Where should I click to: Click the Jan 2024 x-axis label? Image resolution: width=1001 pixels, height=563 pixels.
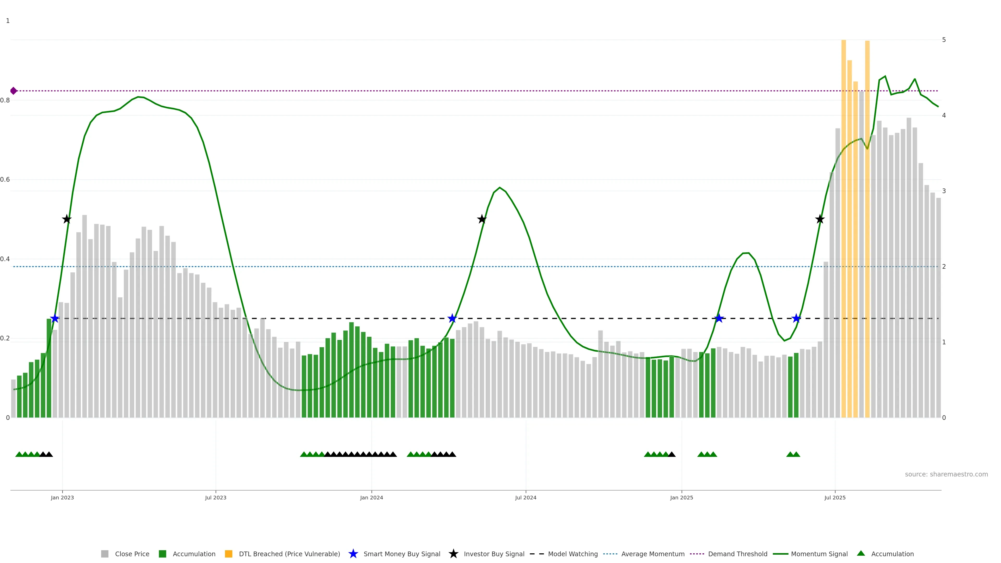coord(371,497)
